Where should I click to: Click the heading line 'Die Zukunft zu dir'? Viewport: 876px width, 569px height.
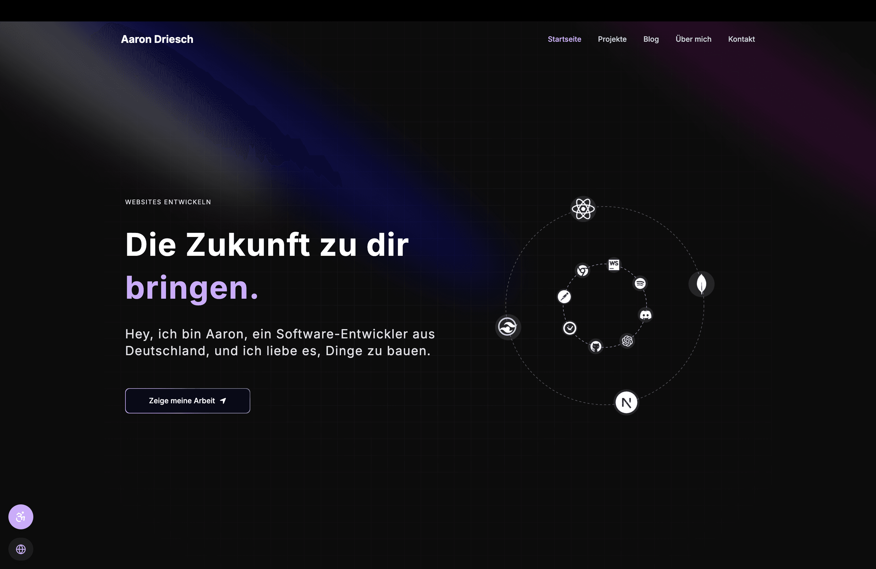(267, 245)
